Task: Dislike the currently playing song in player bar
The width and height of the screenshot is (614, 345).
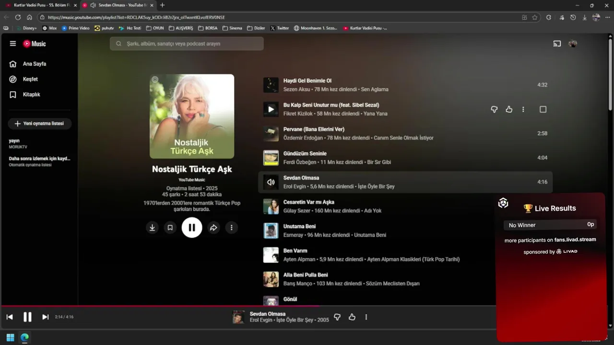Action: (x=337, y=317)
